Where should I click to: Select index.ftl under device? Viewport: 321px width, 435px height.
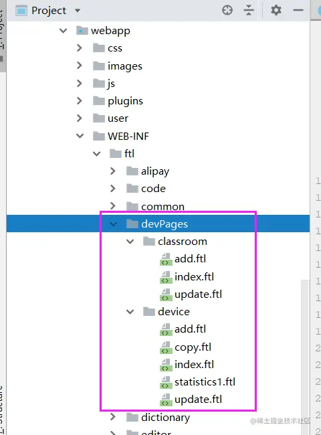(x=194, y=364)
